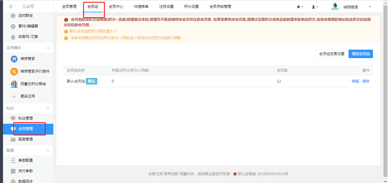Screen dimensions: 388x183
Task: Open the 快捷菜单 tab
Action: [x=141, y=7]
